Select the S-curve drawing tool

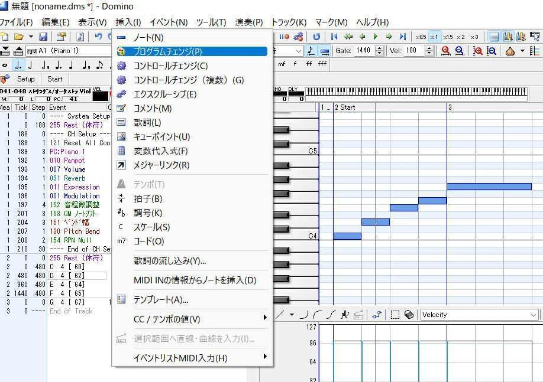[x=331, y=315]
